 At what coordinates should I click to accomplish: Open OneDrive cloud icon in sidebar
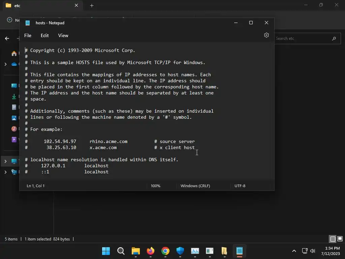pos(14,64)
